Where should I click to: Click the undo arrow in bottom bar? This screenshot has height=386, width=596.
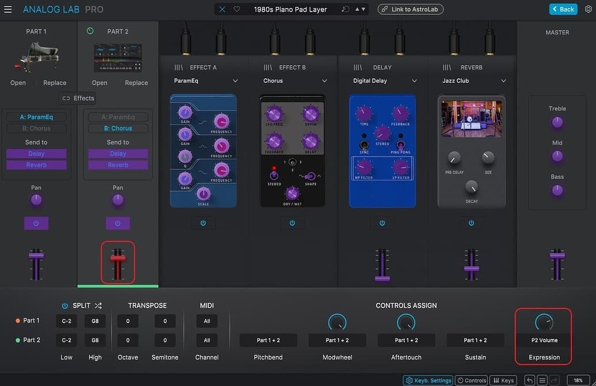coord(529,380)
